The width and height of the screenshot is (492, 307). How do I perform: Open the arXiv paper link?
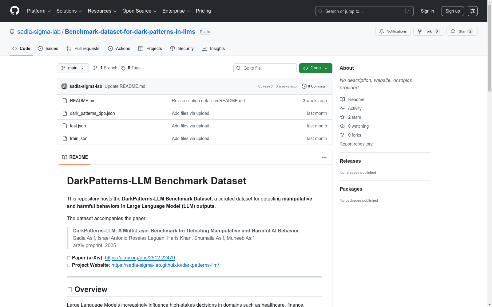click(x=140, y=258)
